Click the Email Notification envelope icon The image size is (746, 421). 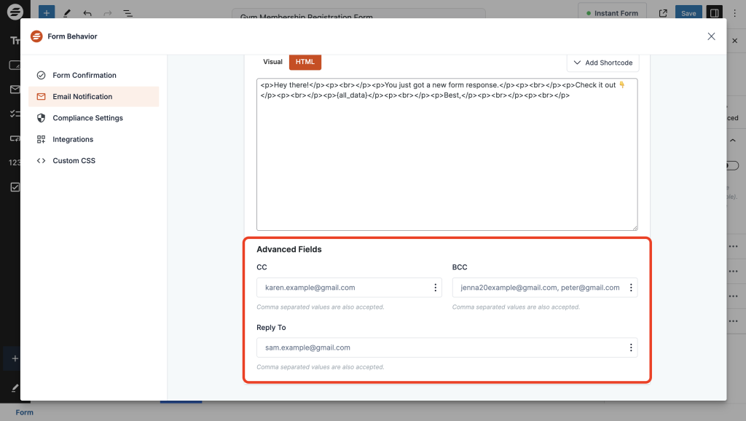[41, 97]
